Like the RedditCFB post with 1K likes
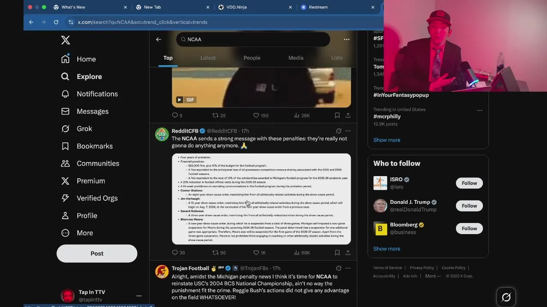 tap(259, 253)
